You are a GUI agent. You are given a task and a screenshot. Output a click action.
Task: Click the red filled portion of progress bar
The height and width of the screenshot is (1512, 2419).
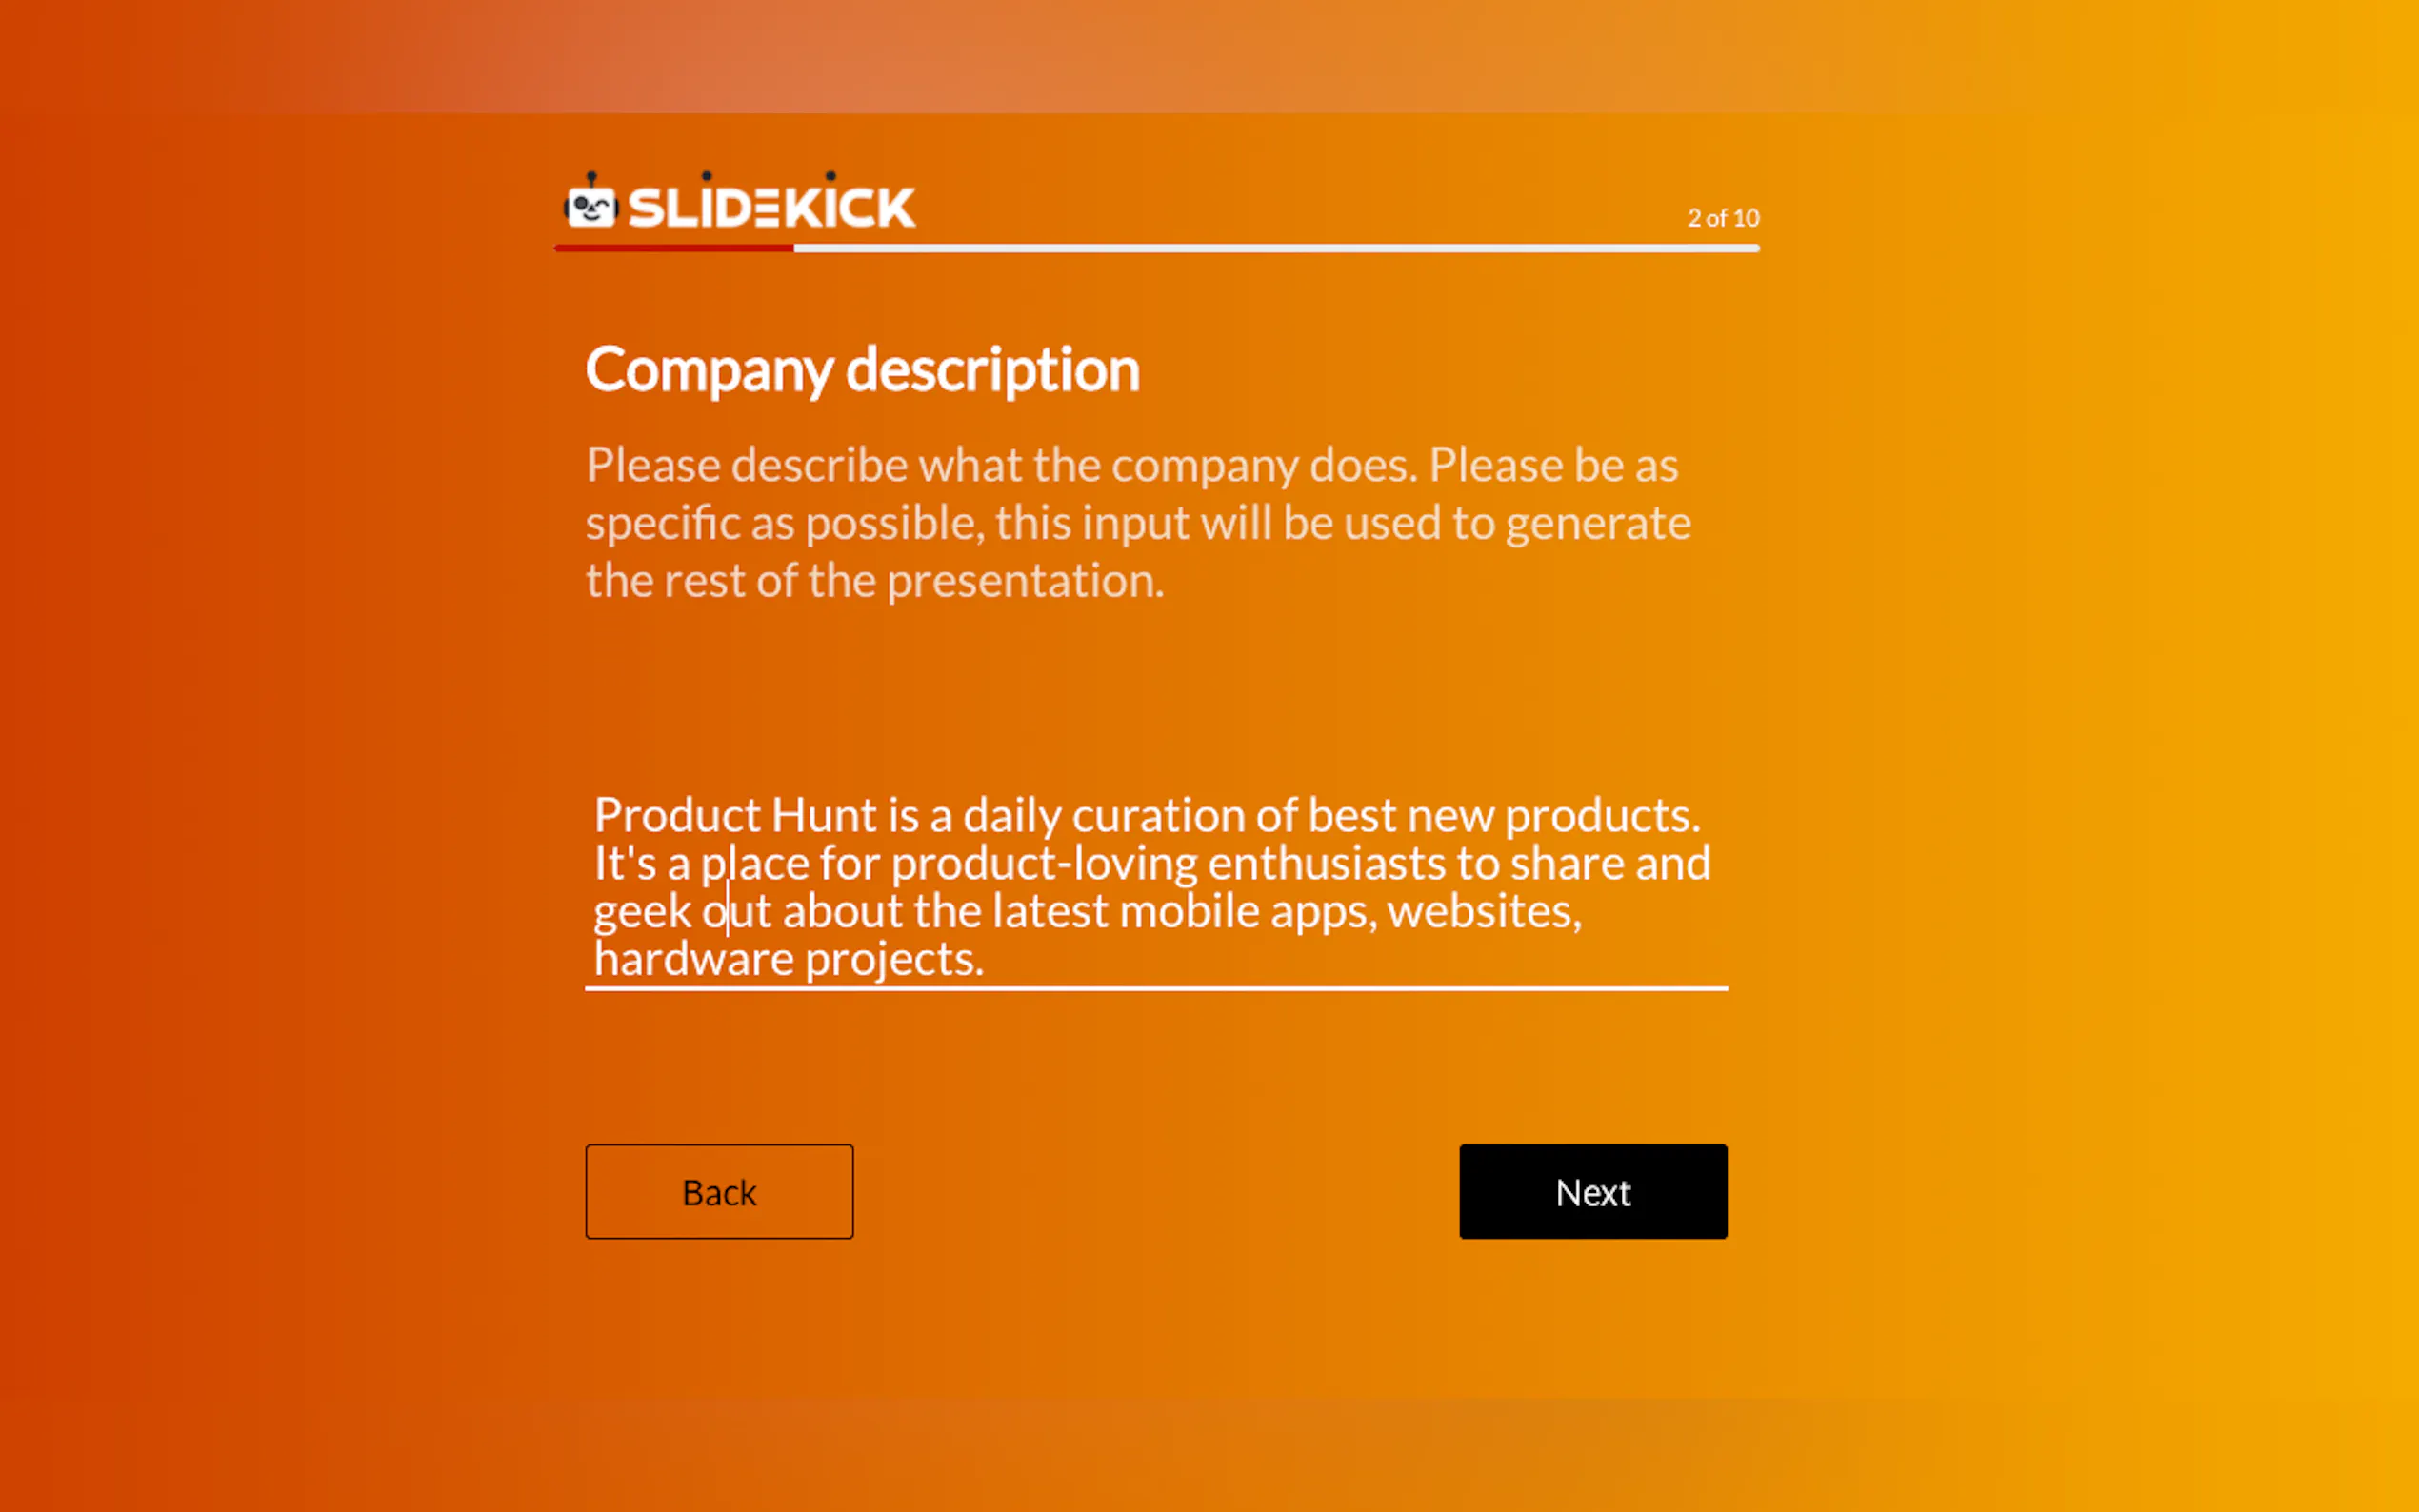click(674, 248)
